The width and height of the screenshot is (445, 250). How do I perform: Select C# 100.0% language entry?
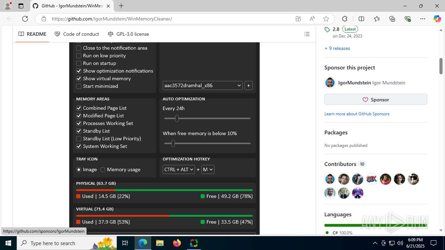click(339, 233)
